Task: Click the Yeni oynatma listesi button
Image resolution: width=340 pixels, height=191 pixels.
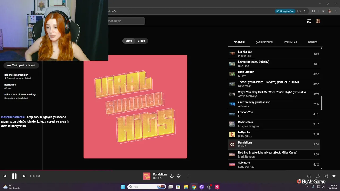Action: 21,65
